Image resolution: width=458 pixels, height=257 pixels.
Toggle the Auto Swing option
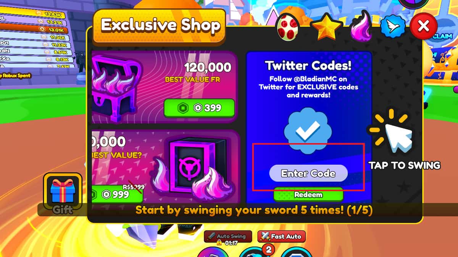228,236
